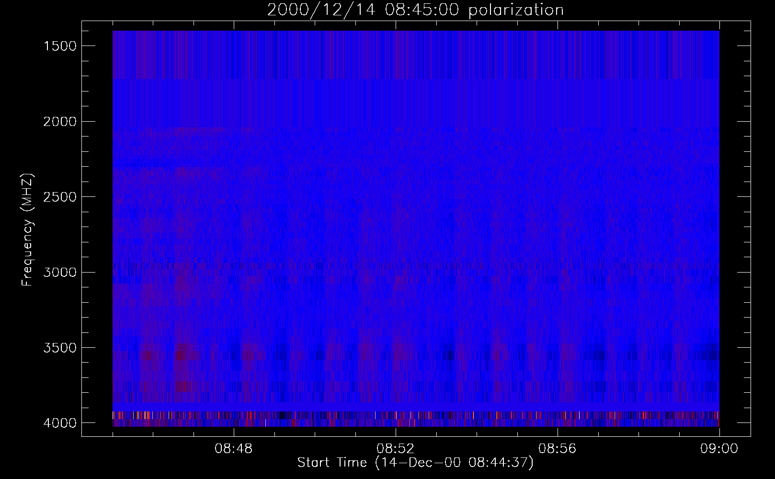Image resolution: width=775 pixels, height=479 pixels.
Task: Click the plot title '2000/12/14 08:45:00 polarization'
Action: (415, 10)
